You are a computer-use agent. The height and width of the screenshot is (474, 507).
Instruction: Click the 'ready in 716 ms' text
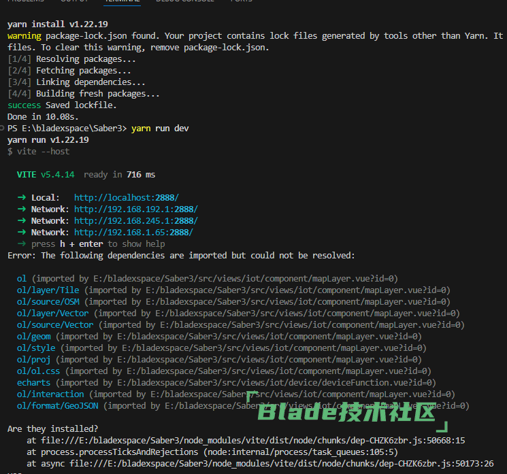click(x=119, y=175)
